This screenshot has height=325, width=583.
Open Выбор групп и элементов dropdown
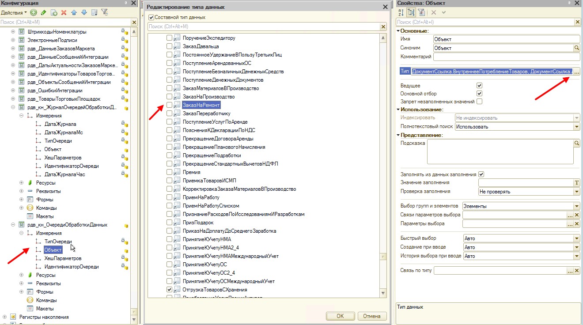point(576,206)
